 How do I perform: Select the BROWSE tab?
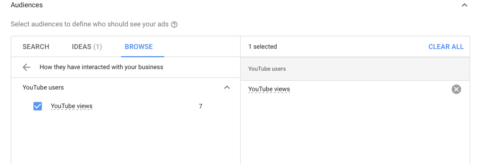(139, 47)
